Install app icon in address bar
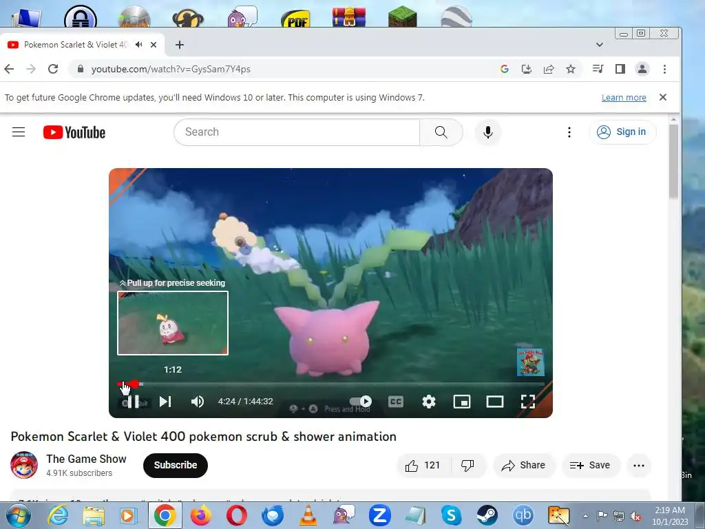The width and height of the screenshot is (705, 529). 527,69
